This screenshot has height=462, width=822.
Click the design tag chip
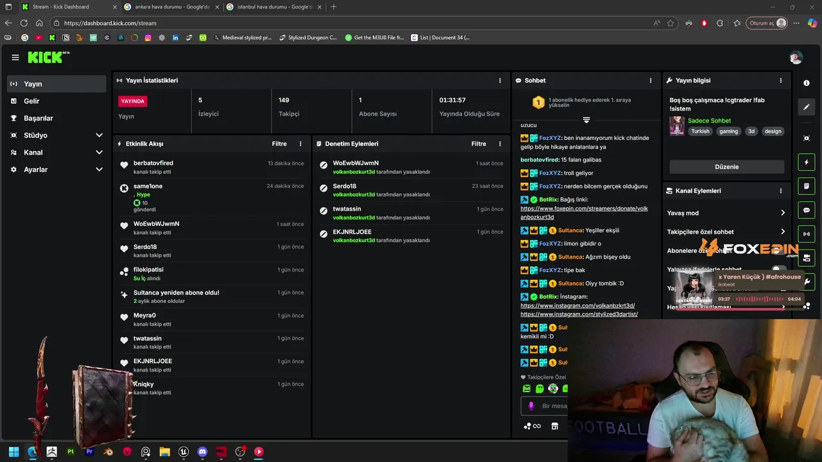point(773,132)
